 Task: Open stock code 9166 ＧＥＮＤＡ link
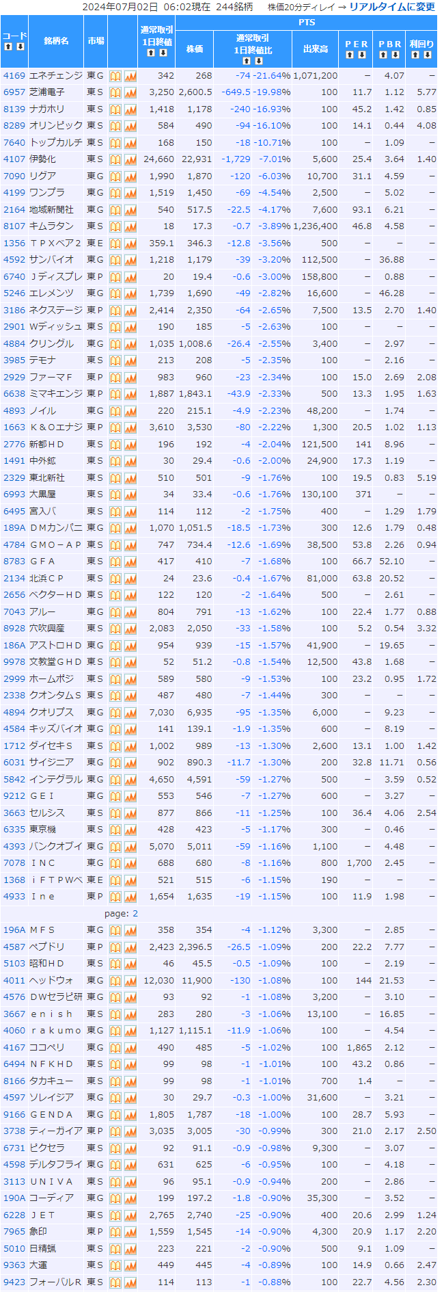pyautogui.click(x=14, y=1114)
